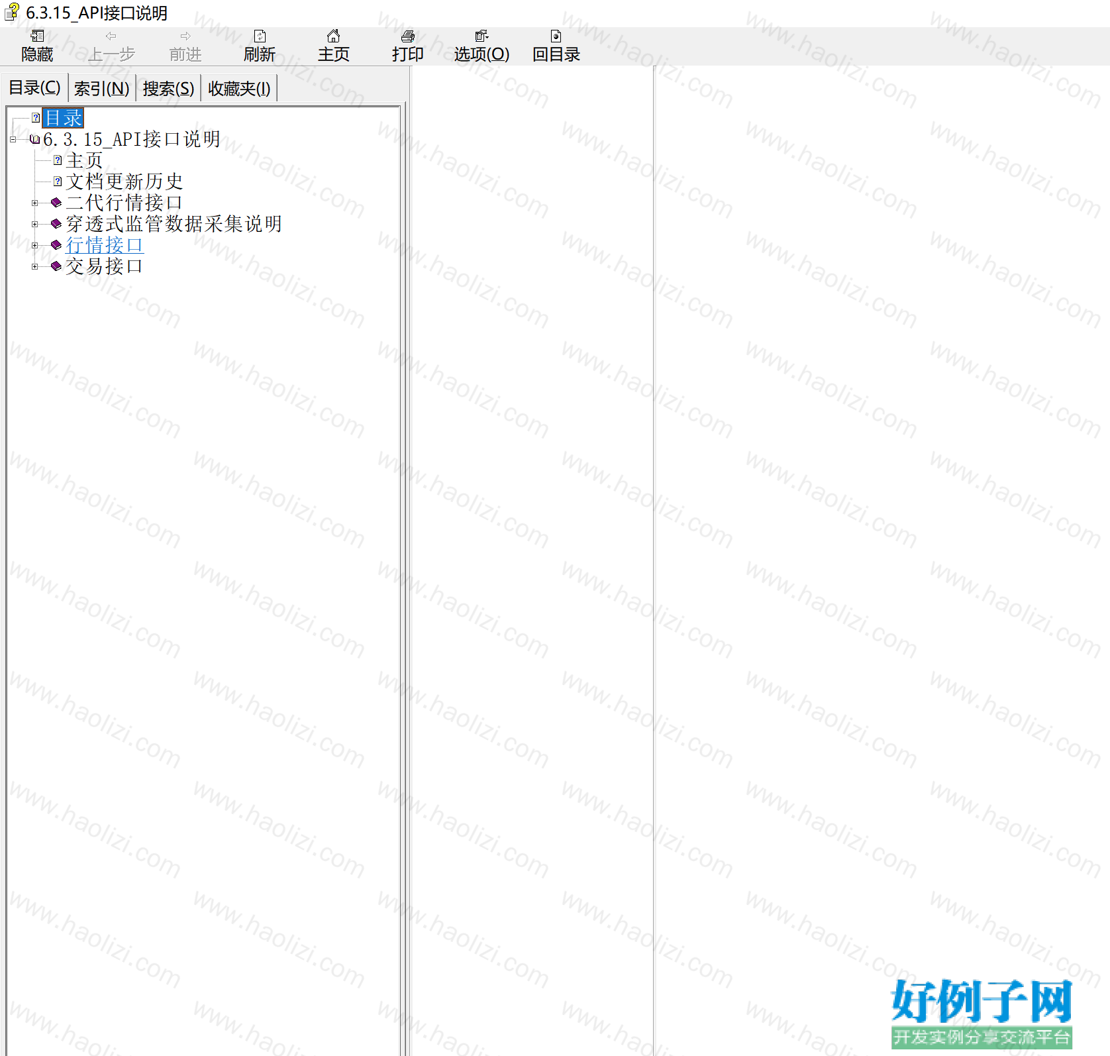Viewport: 1110px width, 1056px height.
Task: Go to 主页 (Home) via house icon
Action: [334, 36]
